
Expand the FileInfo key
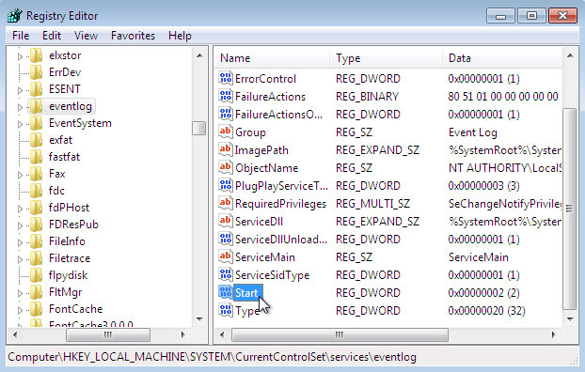click(x=20, y=242)
